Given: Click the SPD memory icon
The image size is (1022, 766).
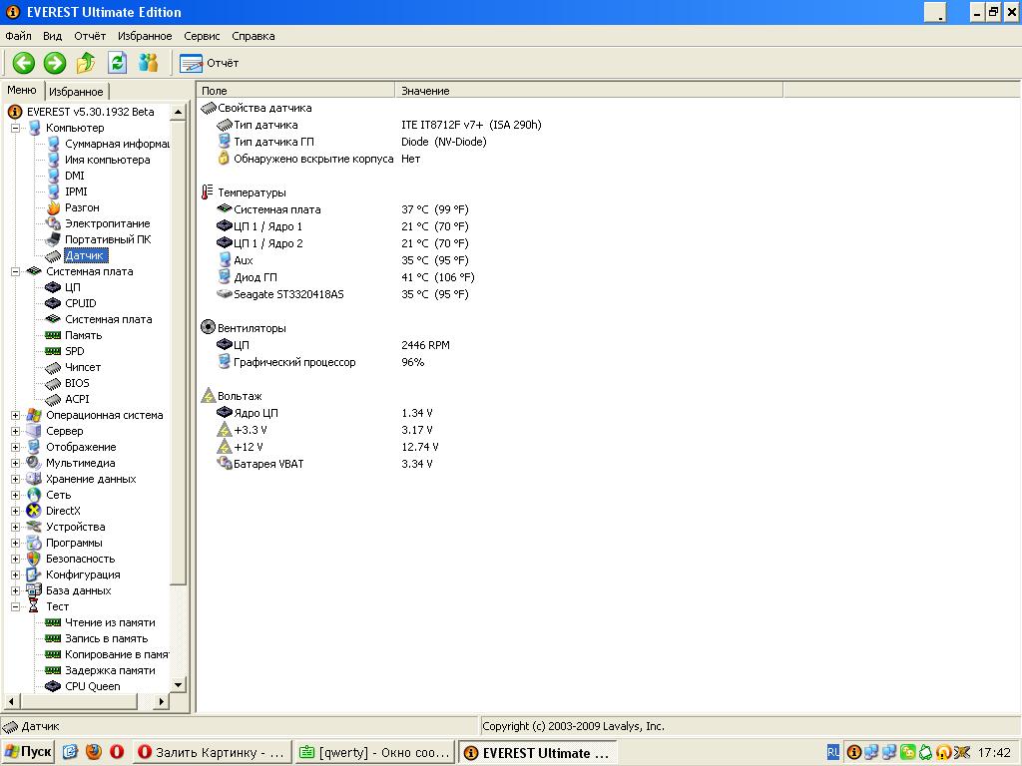Looking at the screenshot, I should point(54,351).
